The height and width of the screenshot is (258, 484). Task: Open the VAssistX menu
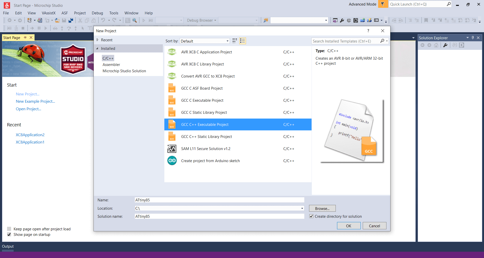tap(49, 13)
